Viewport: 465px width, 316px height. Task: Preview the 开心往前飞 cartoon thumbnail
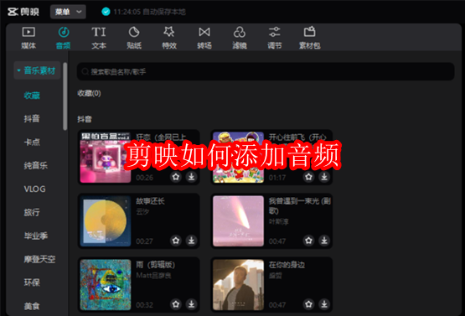tap(238, 158)
